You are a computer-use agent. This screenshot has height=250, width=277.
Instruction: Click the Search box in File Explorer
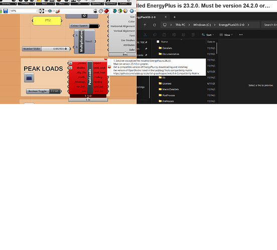pyautogui.click(x=269, y=25)
